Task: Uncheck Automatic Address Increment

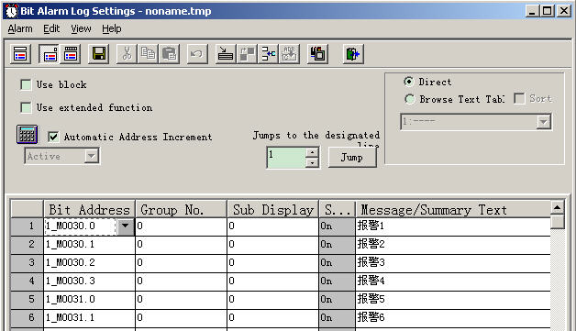Action: click(53, 137)
